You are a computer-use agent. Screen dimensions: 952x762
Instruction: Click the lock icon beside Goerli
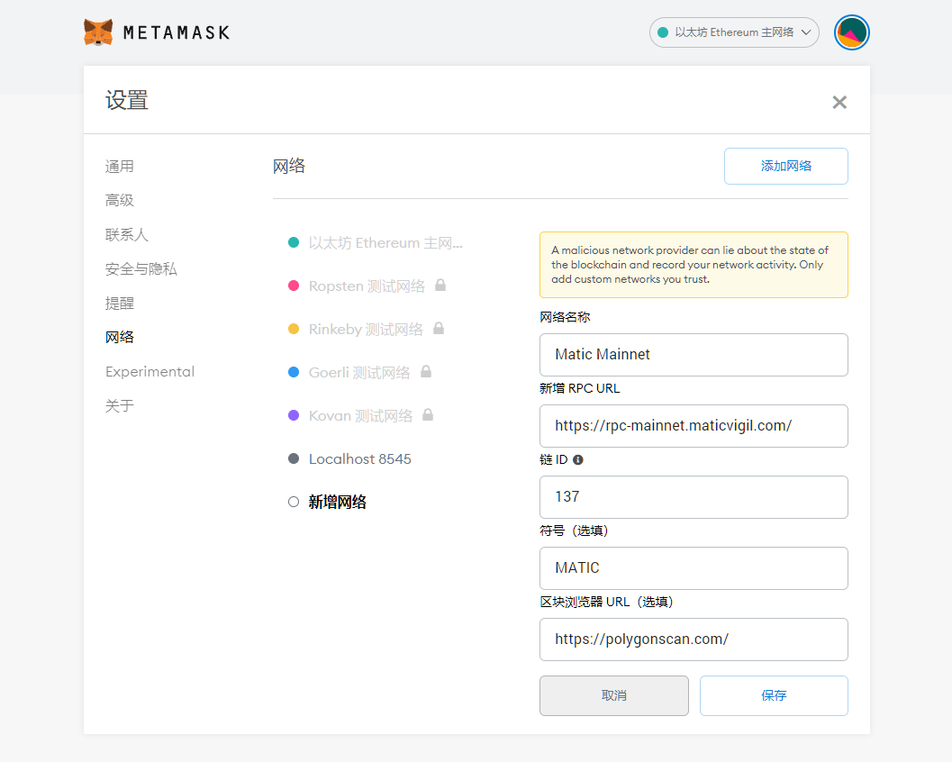(x=426, y=372)
